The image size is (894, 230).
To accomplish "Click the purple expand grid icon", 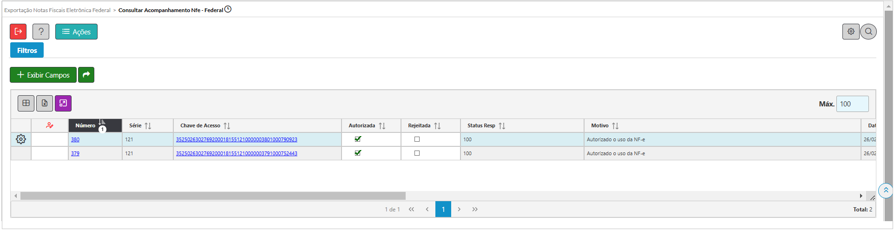I will (x=63, y=103).
